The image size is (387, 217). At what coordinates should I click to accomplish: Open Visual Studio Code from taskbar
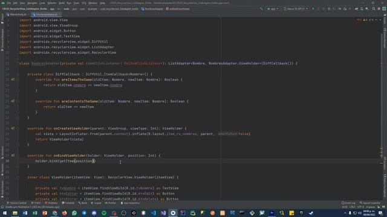tap(153, 213)
